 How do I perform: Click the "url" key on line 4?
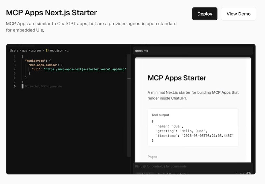36,69
